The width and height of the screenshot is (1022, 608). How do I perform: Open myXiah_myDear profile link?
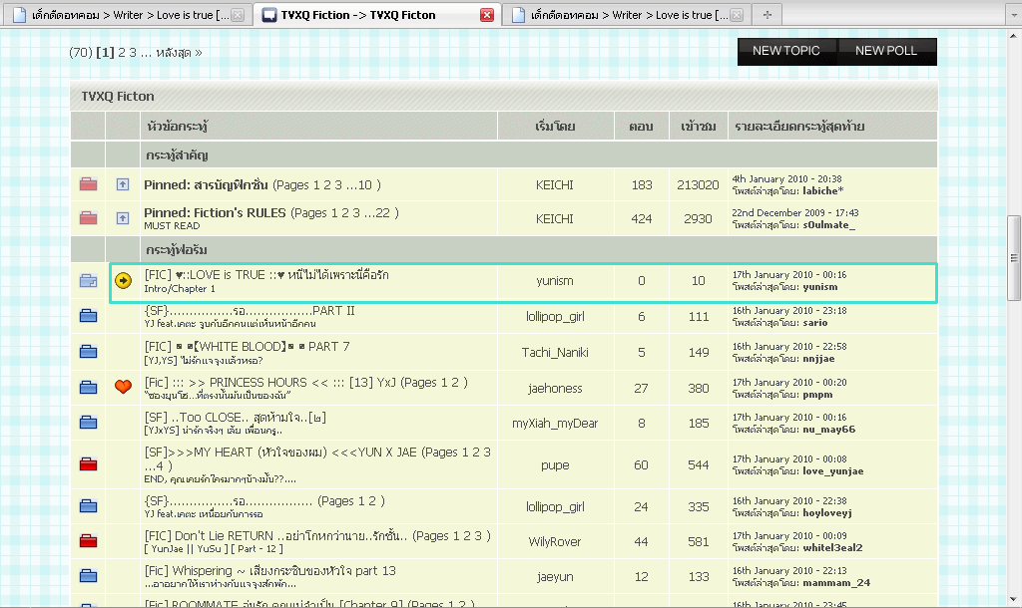point(555,424)
